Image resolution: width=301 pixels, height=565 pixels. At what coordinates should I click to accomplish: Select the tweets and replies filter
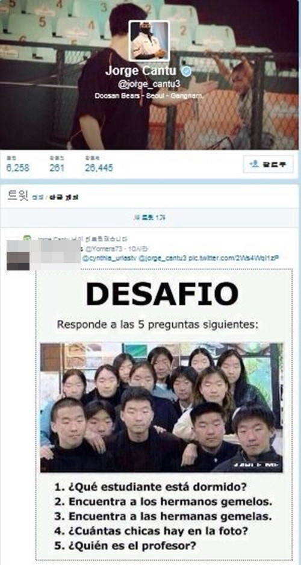(64, 198)
